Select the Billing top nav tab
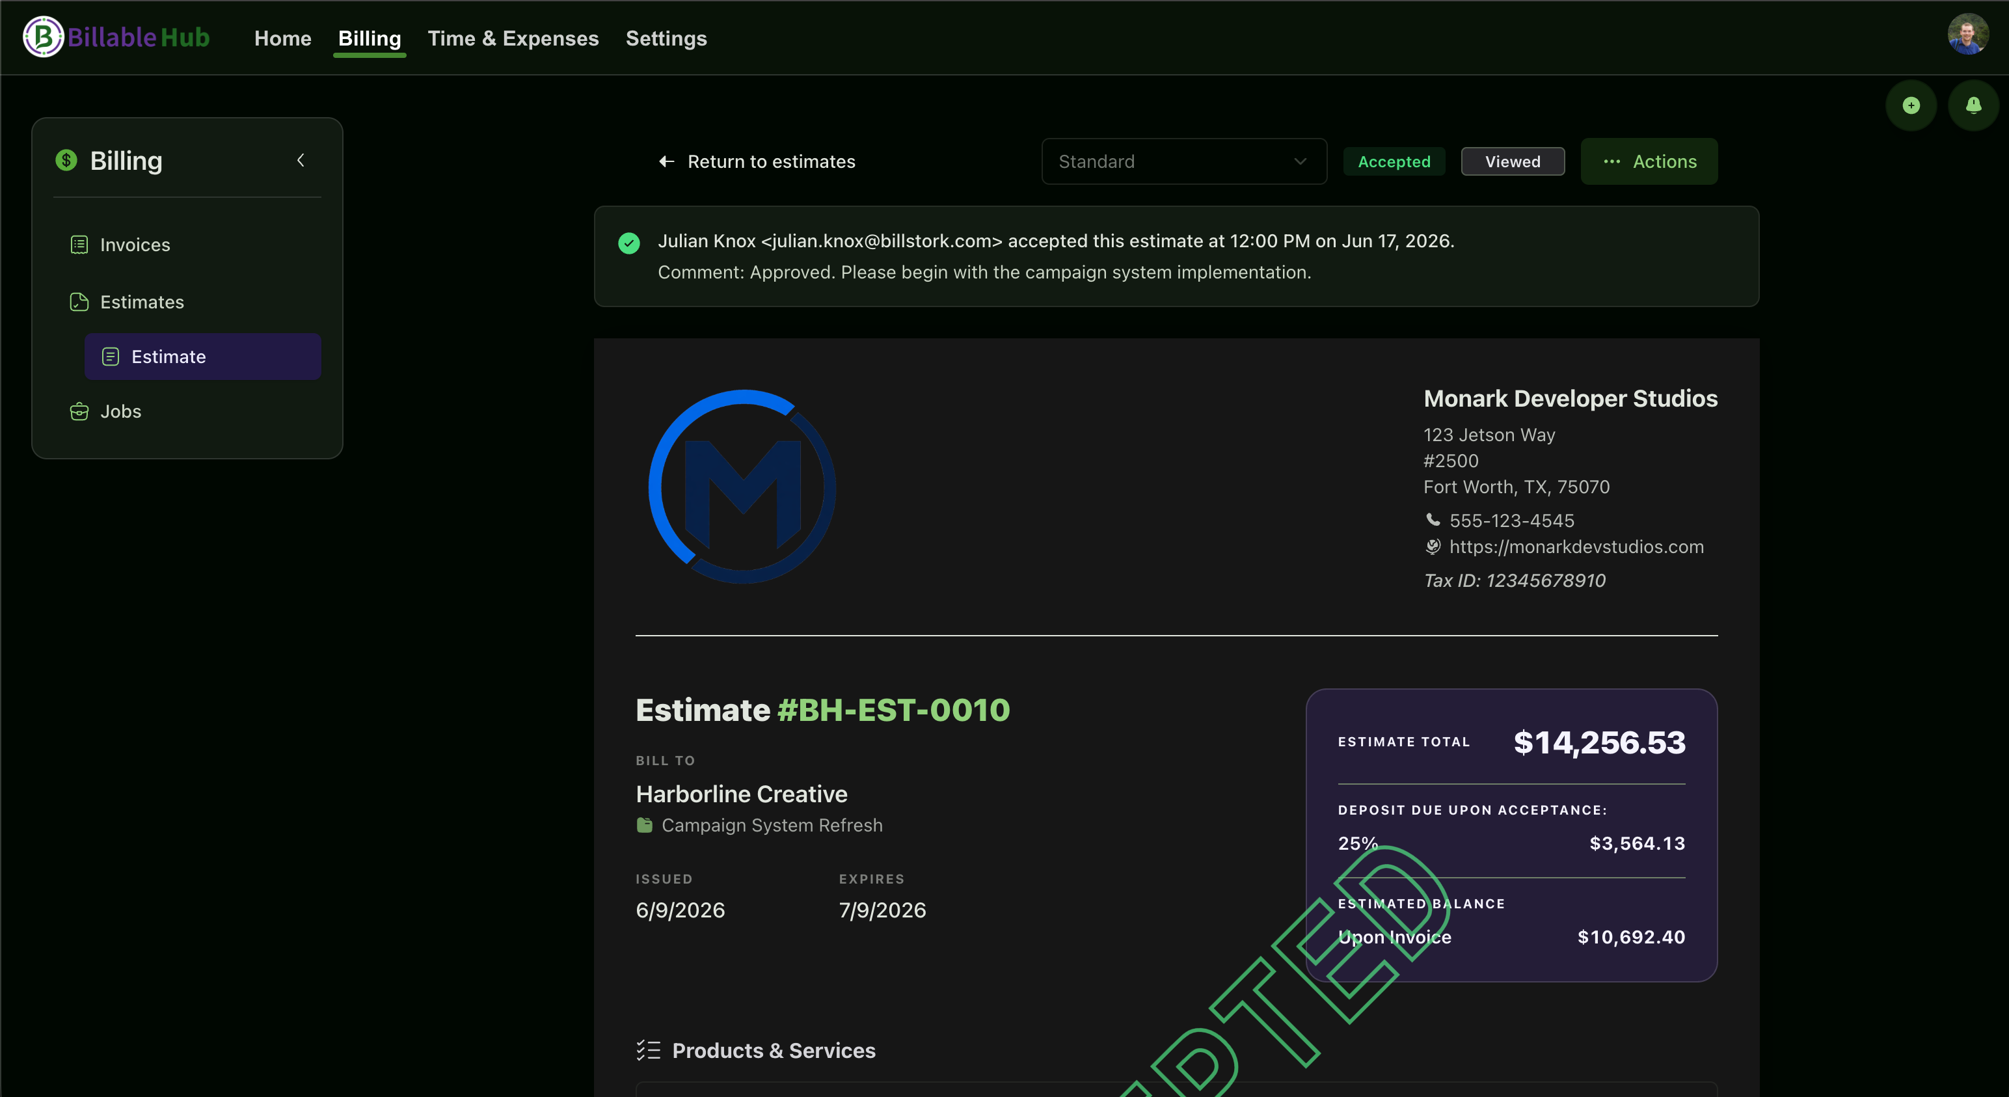 (x=370, y=38)
